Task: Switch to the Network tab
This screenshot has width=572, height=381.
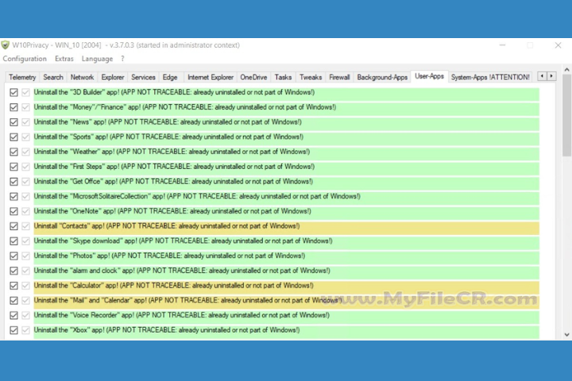Action: point(82,77)
